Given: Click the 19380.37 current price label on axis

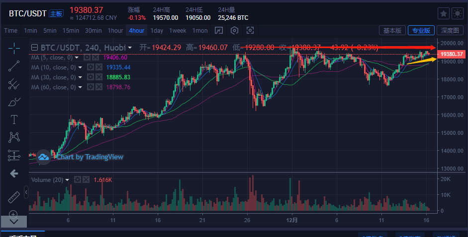Looking at the screenshot, I should click(451, 54).
